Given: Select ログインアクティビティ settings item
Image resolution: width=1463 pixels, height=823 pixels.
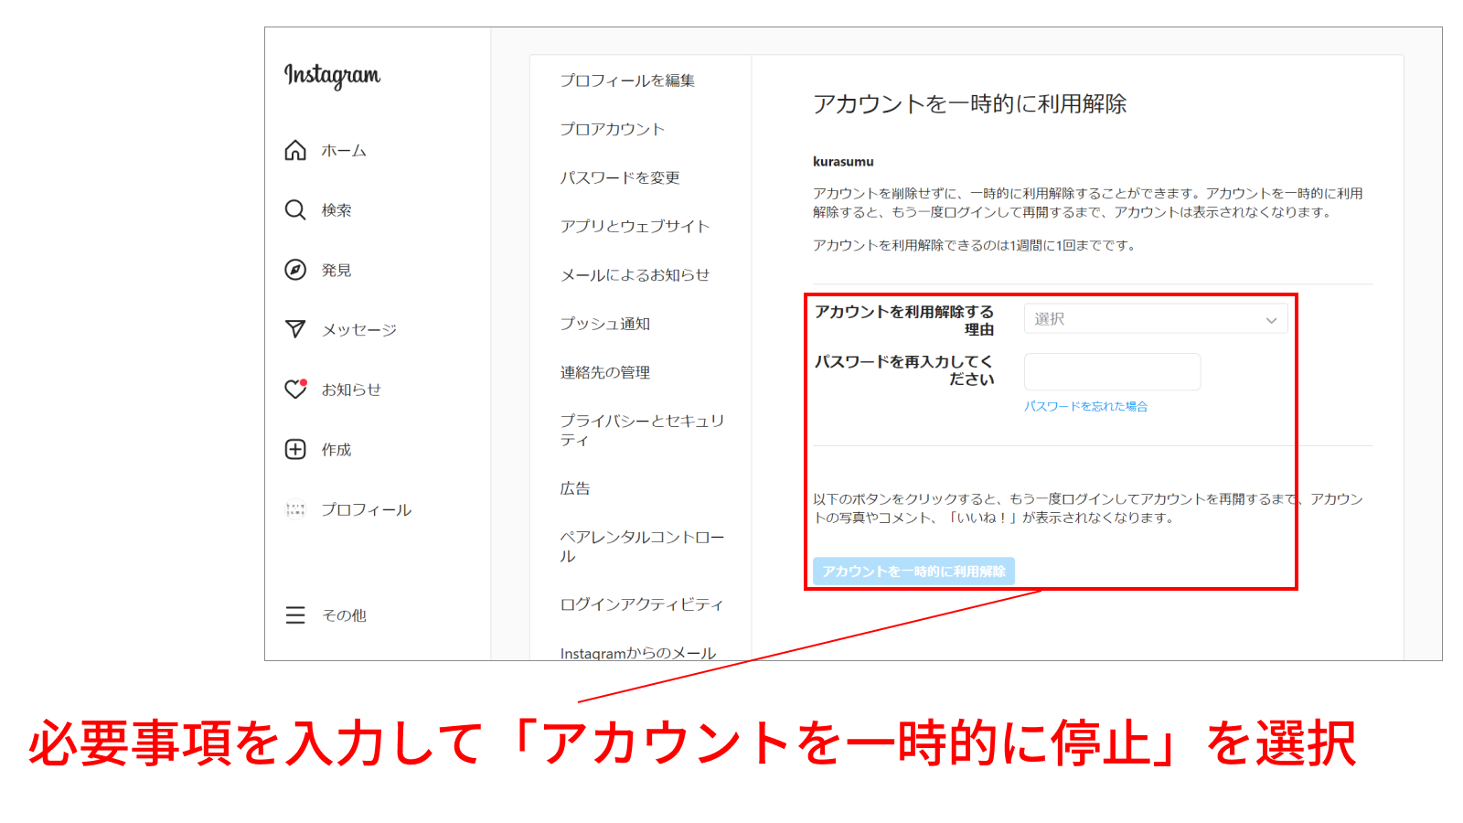Looking at the screenshot, I should click(642, 604).
